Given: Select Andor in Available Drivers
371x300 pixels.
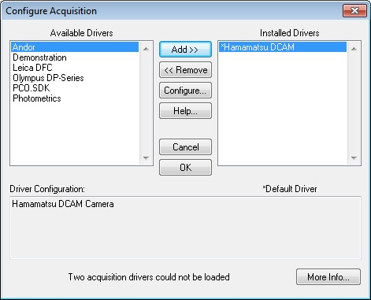Looking at the screenshot, I should click(75, 47).
